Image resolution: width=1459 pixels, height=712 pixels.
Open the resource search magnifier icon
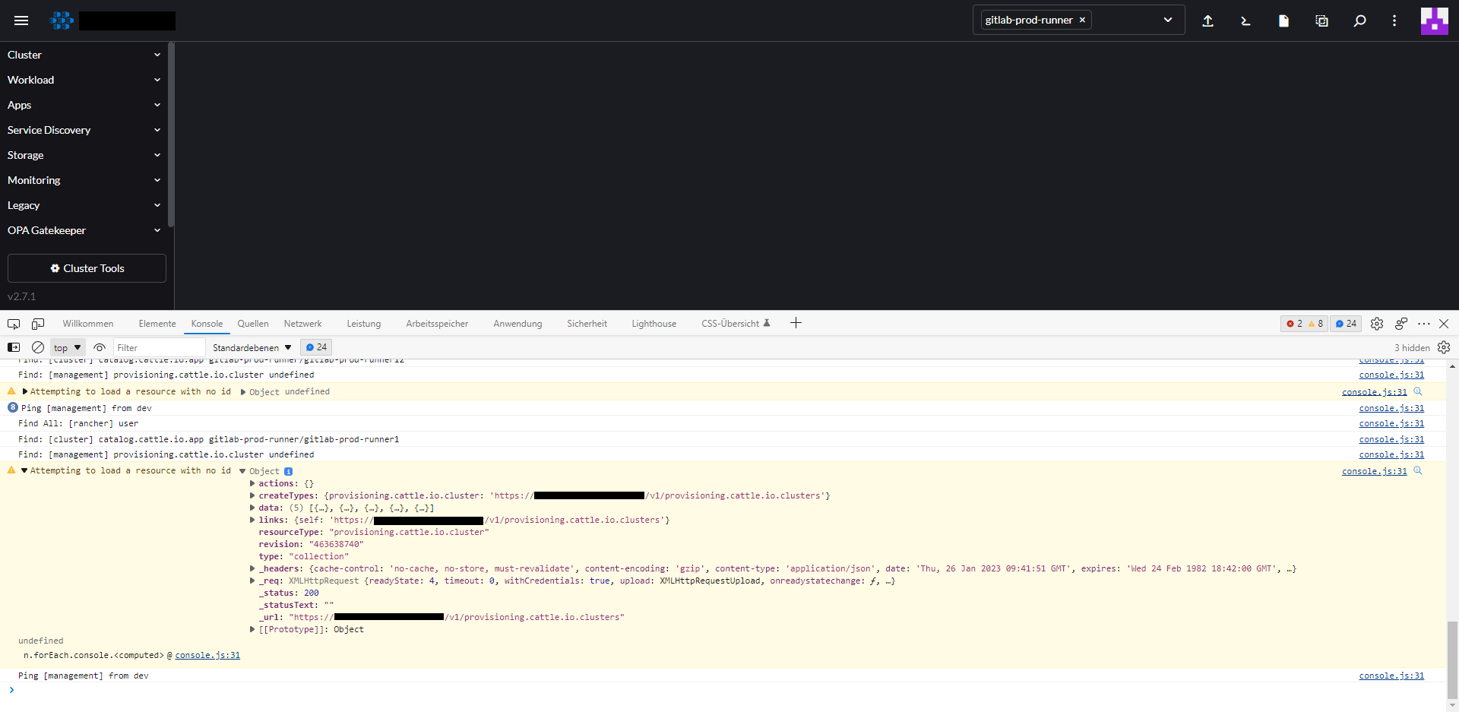pos(1359,21)
